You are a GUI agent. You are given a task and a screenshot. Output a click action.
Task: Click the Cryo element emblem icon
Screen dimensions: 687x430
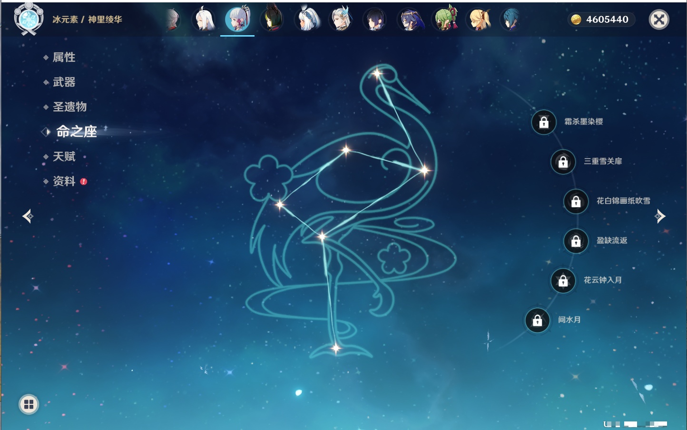(x=29, y=19)
